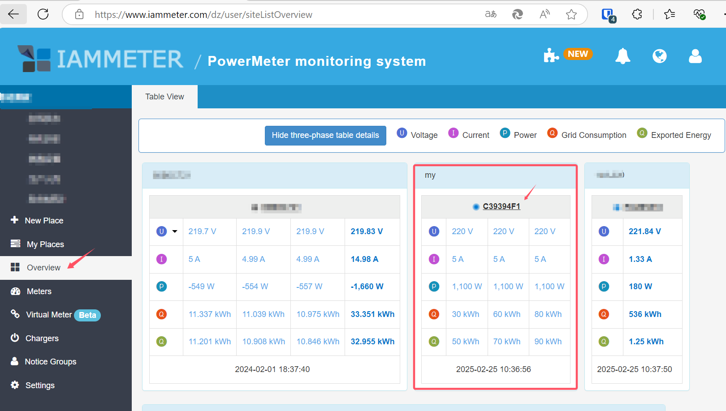The width and height of the screenshot is (726, 411).
Task: Click the Current legend I icon
Action: click(454, 133)
